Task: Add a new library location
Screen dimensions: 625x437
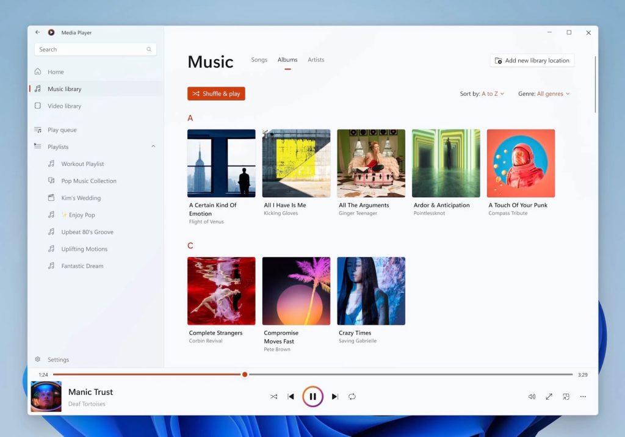Action: (x=531, y=60)
